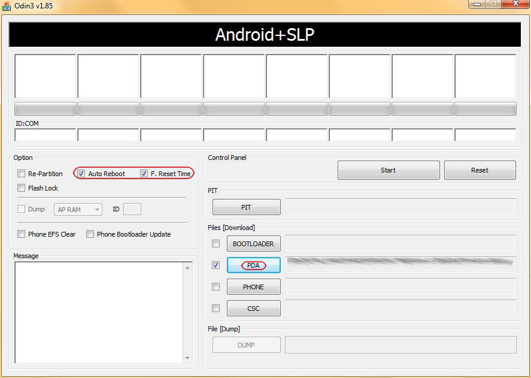Check the Phone EFS Clear option
The image size is (531, 378).
(x=22, y=234)
